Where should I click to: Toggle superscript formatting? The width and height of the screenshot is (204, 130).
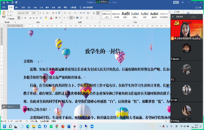point(37,18)
